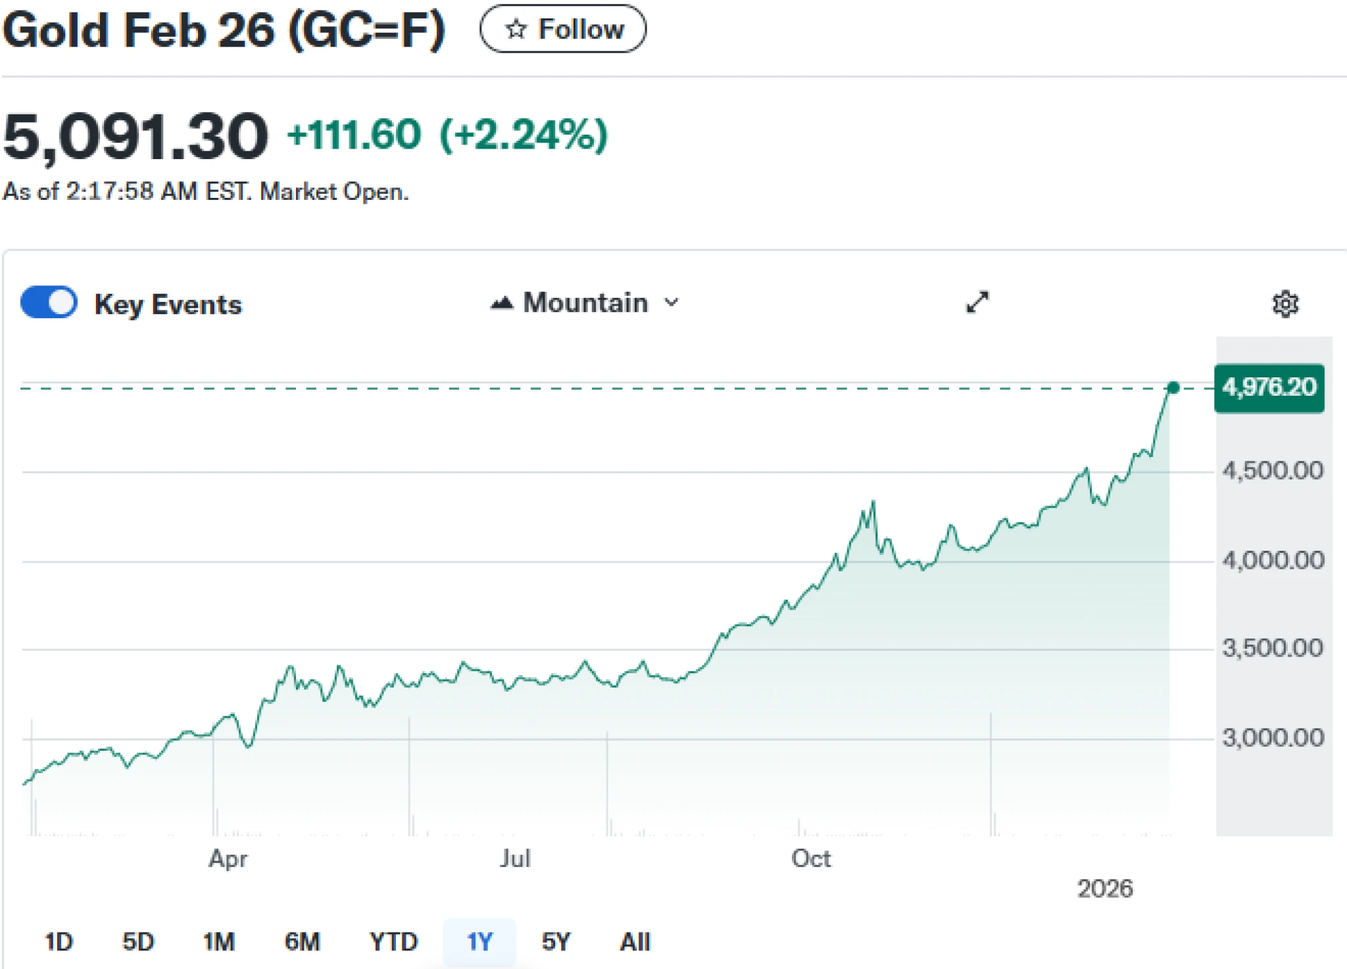1347x969 pixels.
Task: Choose the 5Y range
Action: [556, 941]
